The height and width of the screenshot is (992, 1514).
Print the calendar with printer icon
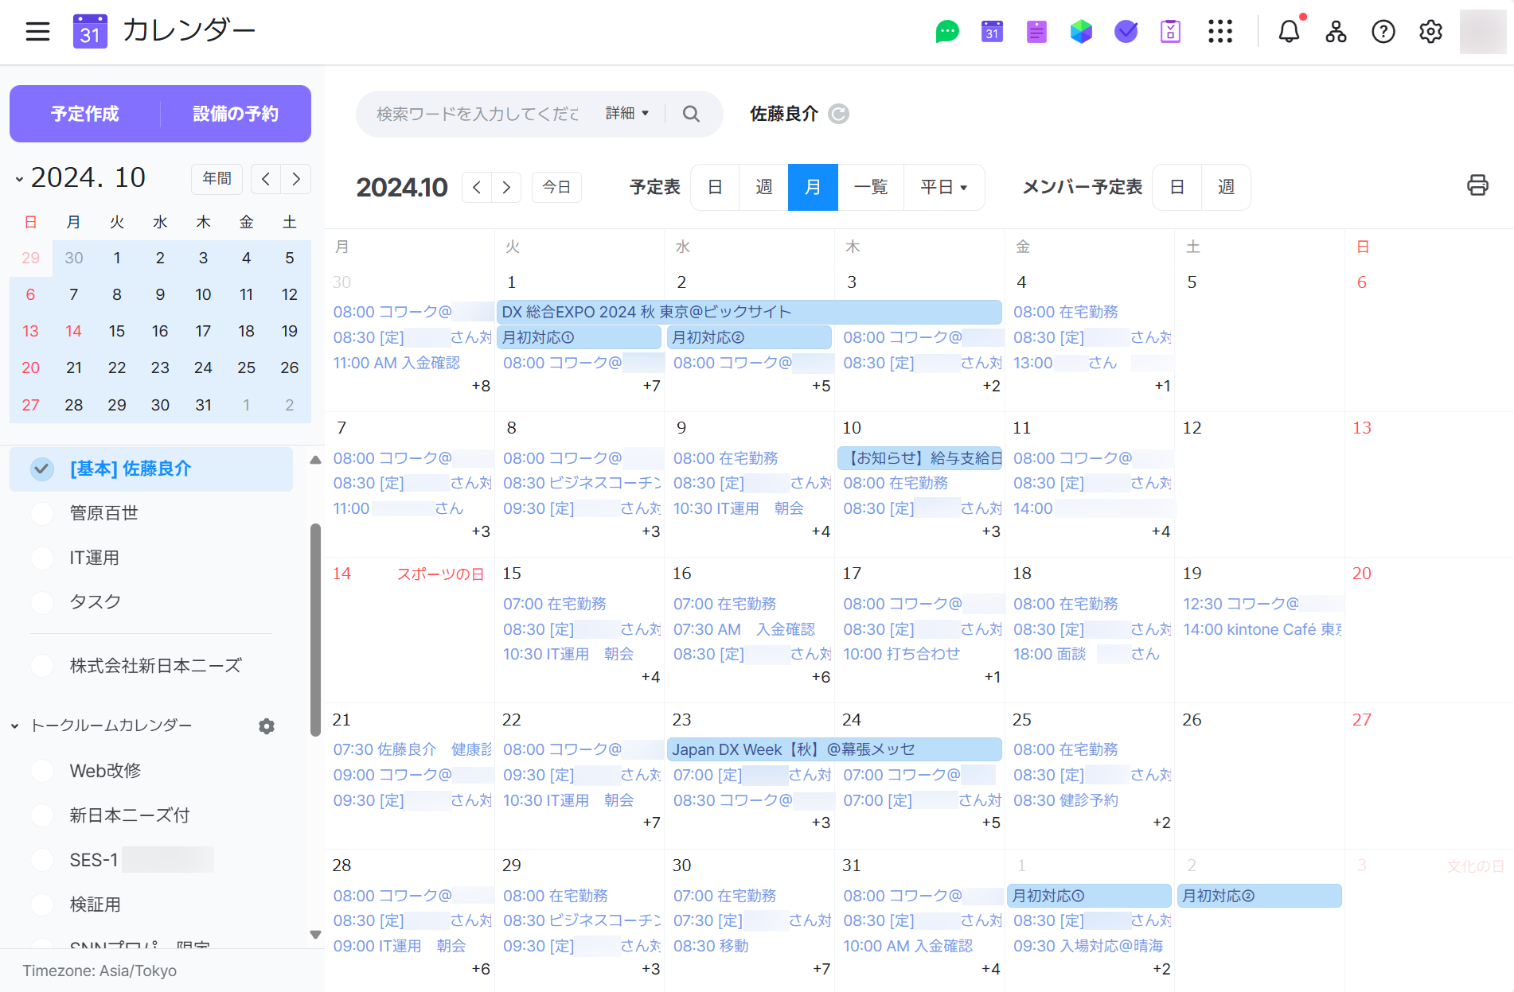coord(1477,185)
